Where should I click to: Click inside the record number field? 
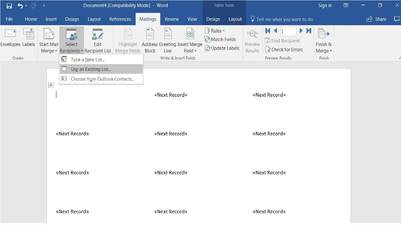tap(288, 31)
